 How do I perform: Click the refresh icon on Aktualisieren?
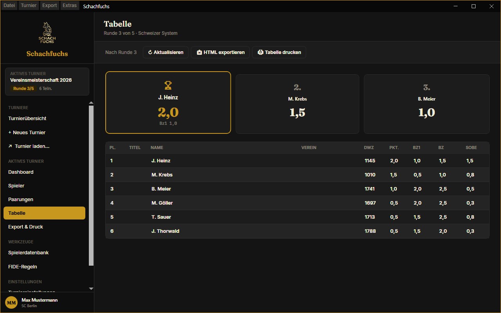coord(150,52)
